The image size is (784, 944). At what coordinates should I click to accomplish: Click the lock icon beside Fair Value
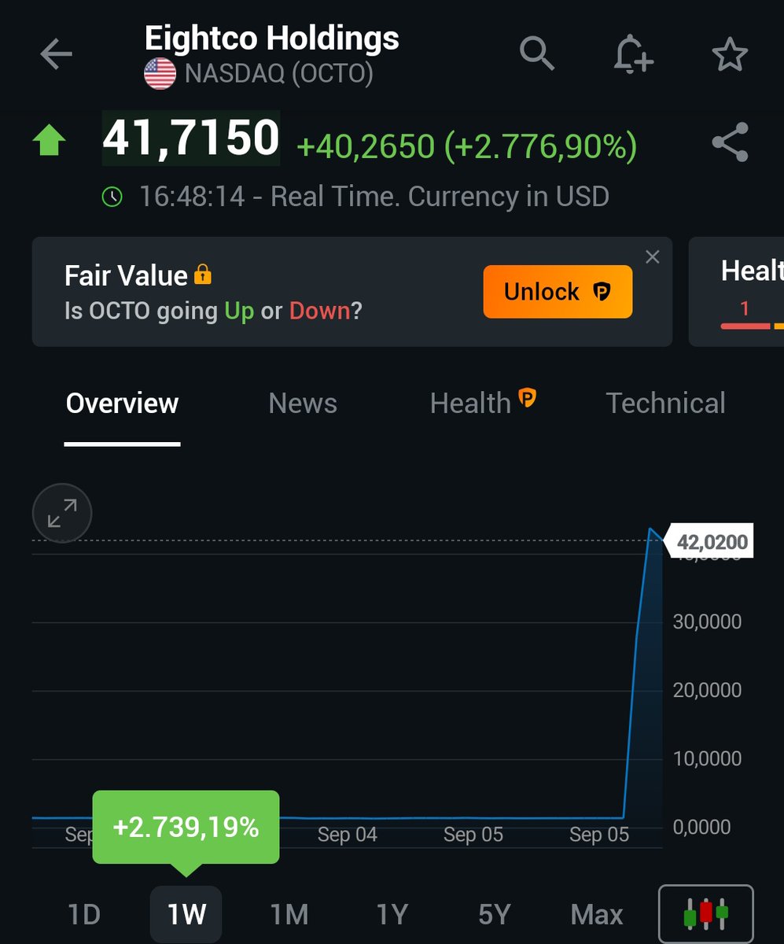pyautogui.click(x=203, y=275)
